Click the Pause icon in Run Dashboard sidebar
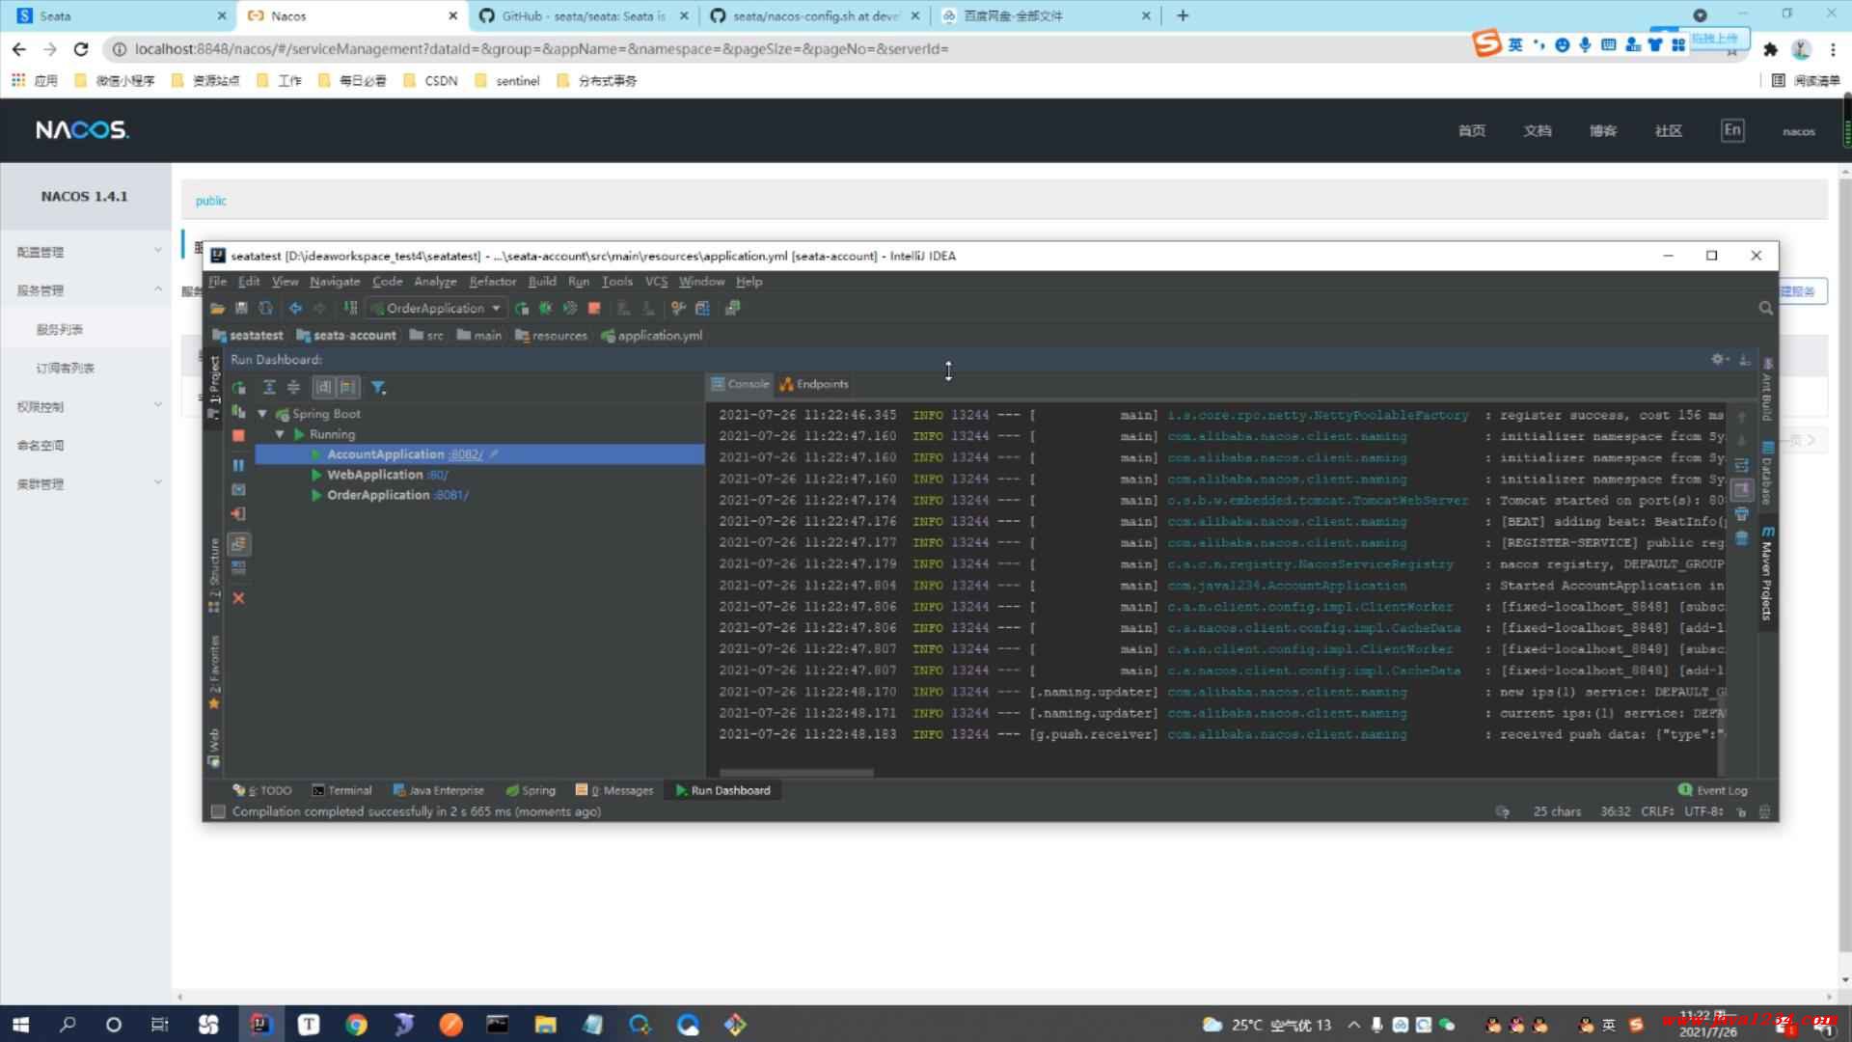Viewport: 1852px width, 1042px height. point(238,465)
